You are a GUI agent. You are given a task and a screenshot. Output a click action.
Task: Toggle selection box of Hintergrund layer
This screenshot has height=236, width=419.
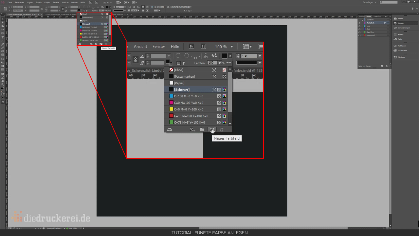(x=388, y=35)
